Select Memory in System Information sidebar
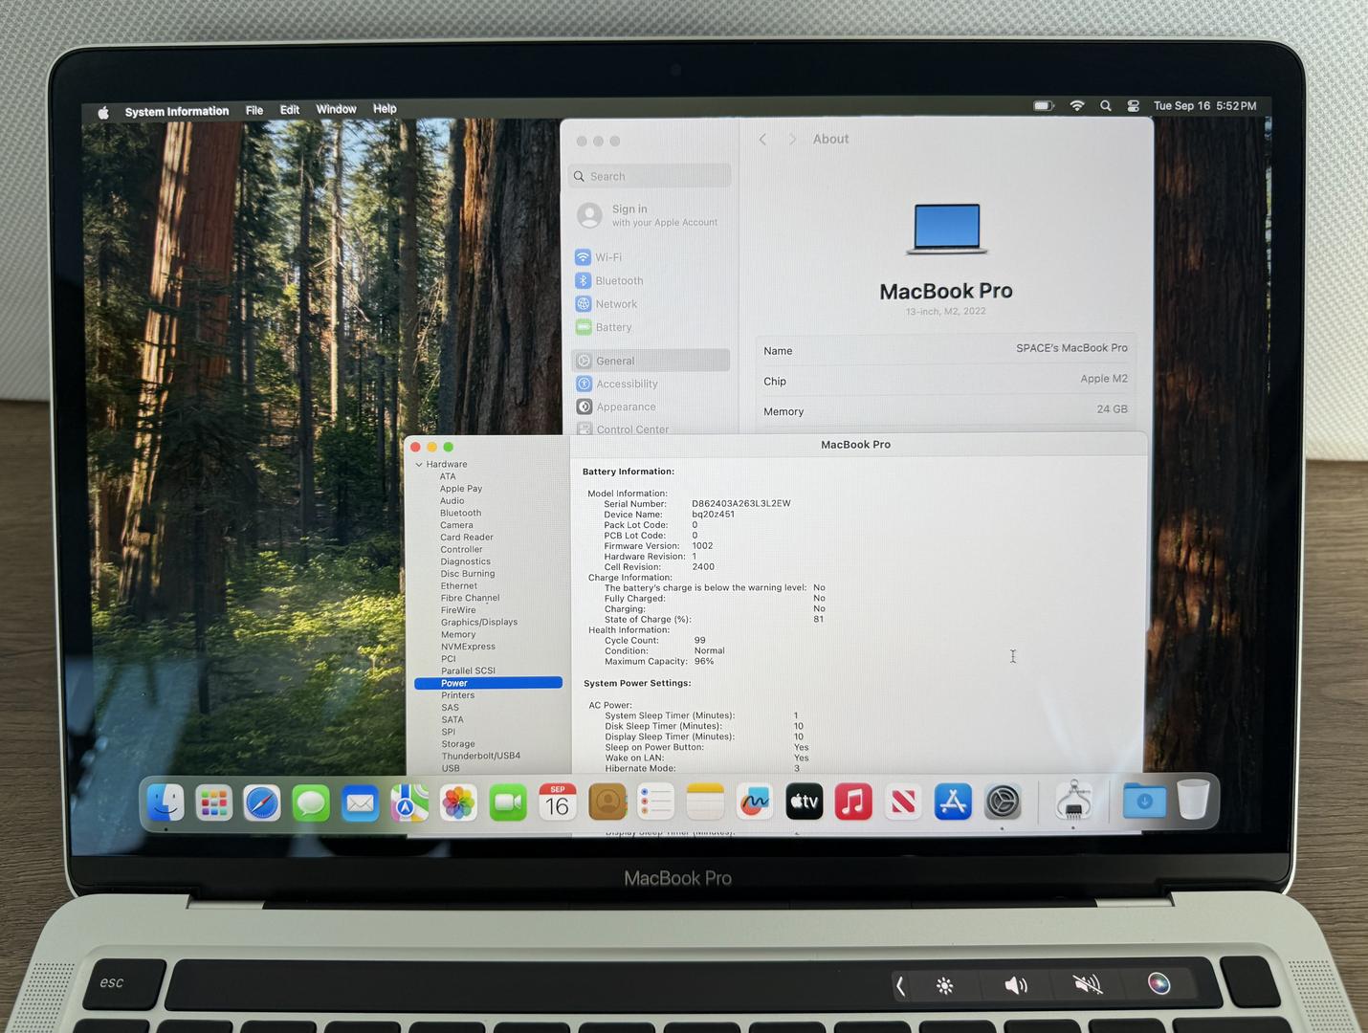Screen dimensions: 1368x1033 click(x=458, y=635)
